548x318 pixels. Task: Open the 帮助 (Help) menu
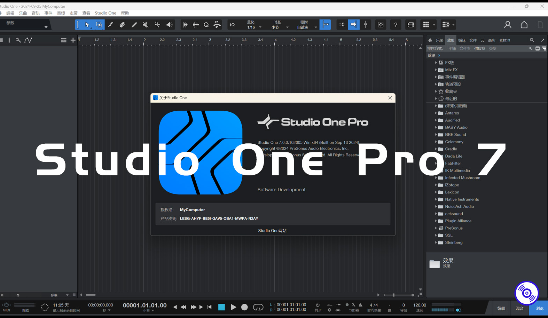click(125, 13)
